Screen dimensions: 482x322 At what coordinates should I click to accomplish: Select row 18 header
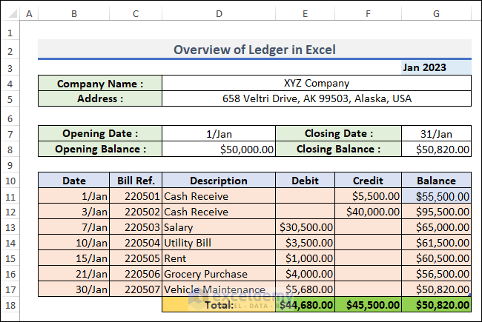point(10,305)
